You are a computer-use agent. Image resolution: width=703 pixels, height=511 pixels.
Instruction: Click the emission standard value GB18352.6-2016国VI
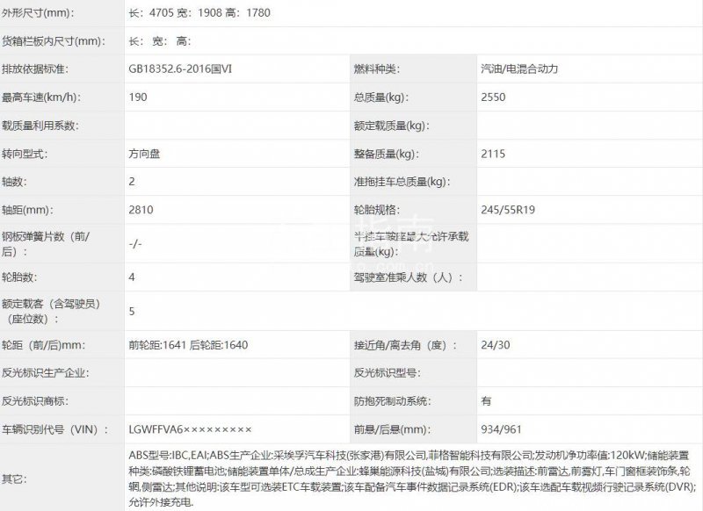188,68
